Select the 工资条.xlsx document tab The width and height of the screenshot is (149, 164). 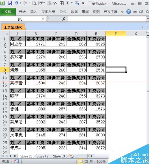click(13, 27)
